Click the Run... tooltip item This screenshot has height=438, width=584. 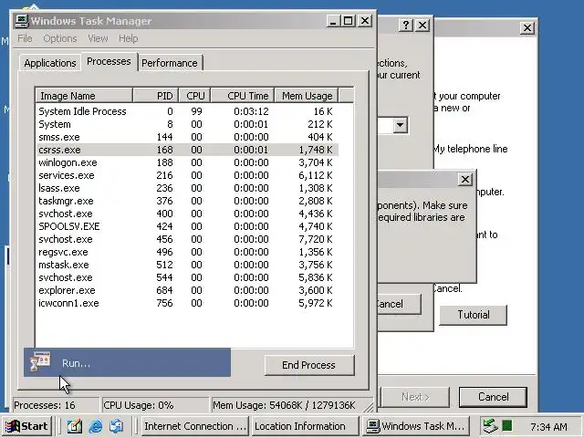[127, 362]
